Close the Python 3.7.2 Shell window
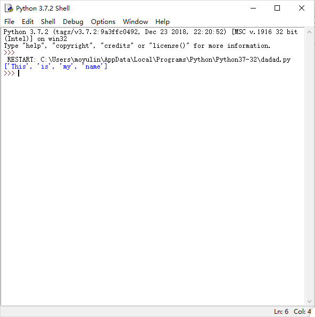The image size is (315, 317). coord(302,9)
